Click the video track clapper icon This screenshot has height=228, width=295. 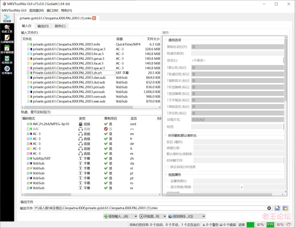pos(80,124)
